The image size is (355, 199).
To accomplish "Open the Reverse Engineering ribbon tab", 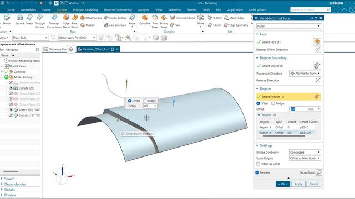I will (118, 10).
